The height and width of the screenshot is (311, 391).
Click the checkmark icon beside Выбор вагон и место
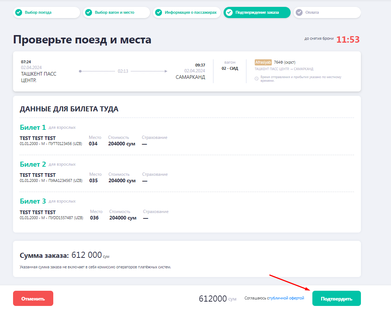point(89,12)
